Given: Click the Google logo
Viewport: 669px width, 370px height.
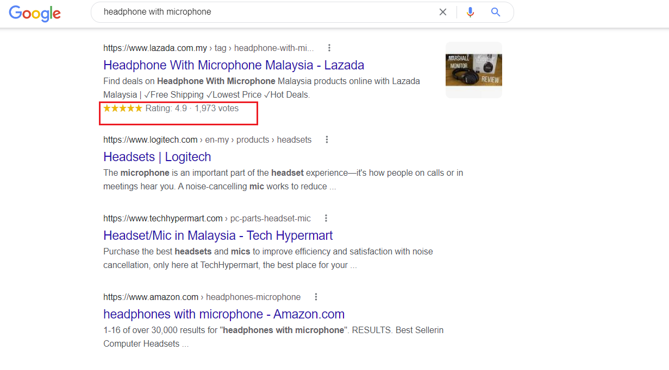Looking at the screenshot, I should 35,13.
